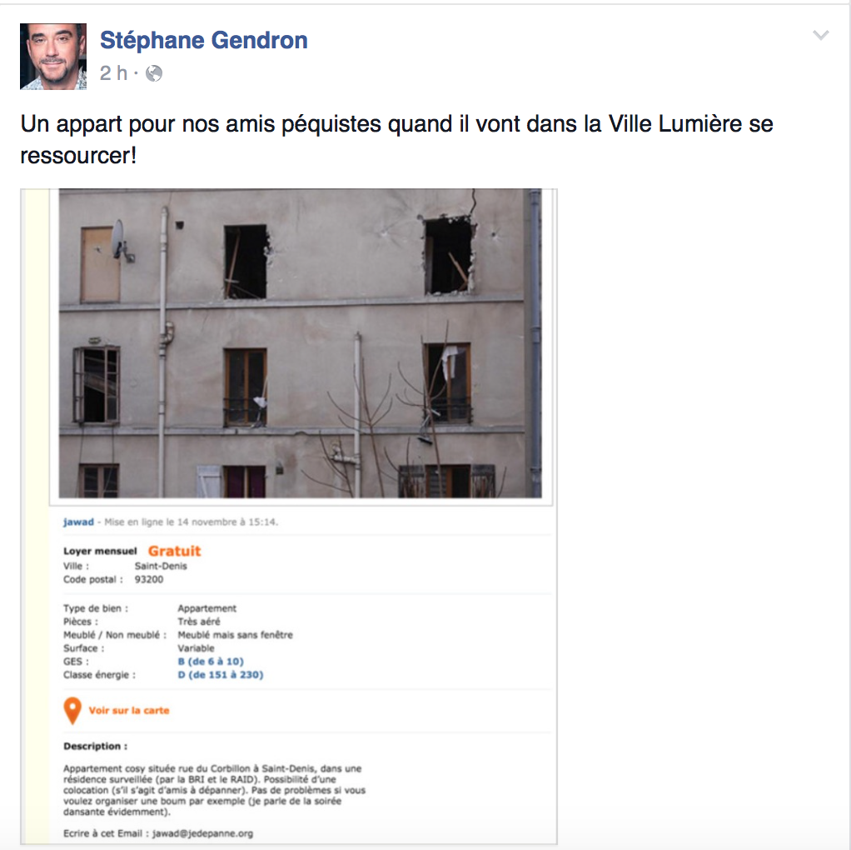Click the orange map pin icon
The height and width of the screenshot is (850, 851).
[x=72, y=711]
